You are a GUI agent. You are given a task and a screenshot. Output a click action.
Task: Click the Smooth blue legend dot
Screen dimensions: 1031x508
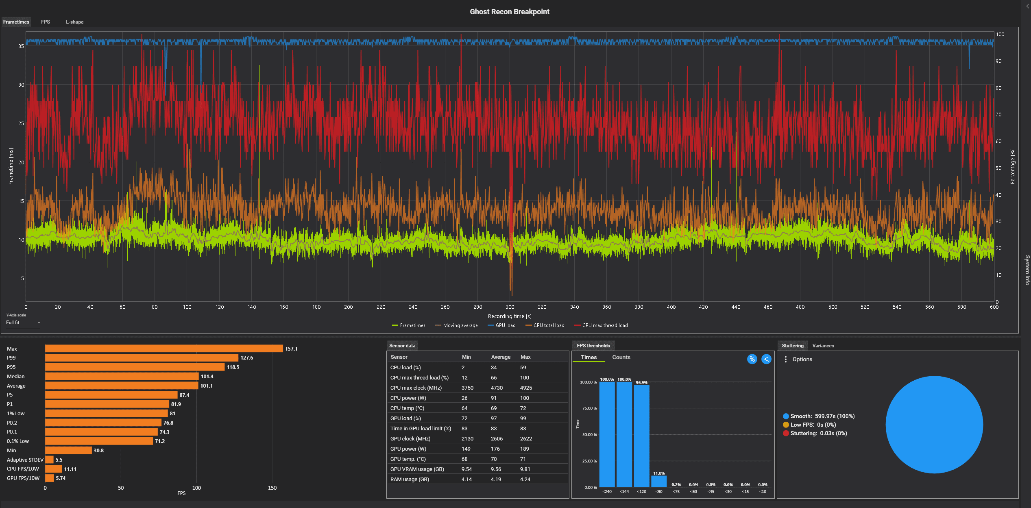point(786,416)
